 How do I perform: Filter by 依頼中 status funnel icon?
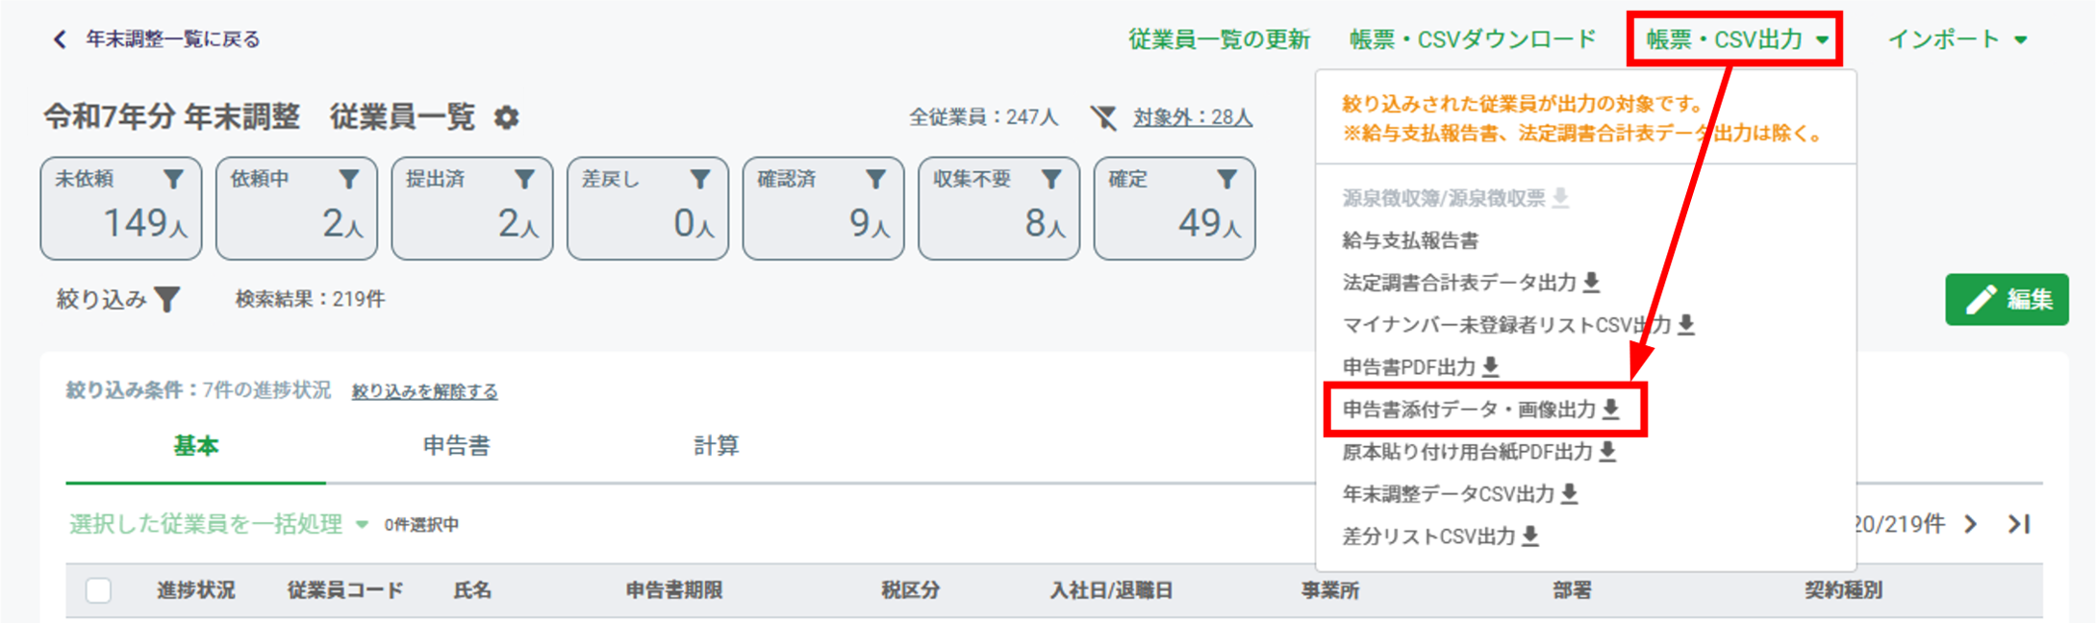(x=348, y=179)
